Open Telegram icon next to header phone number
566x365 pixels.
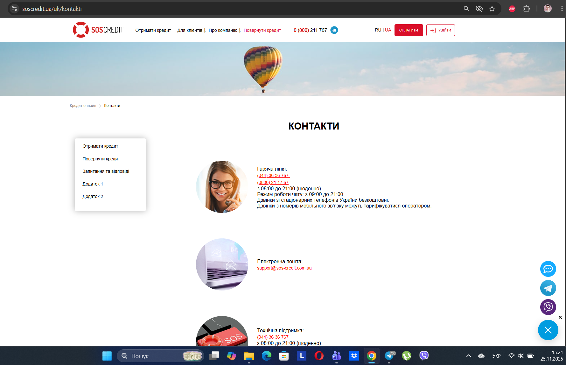click(334, 30)
